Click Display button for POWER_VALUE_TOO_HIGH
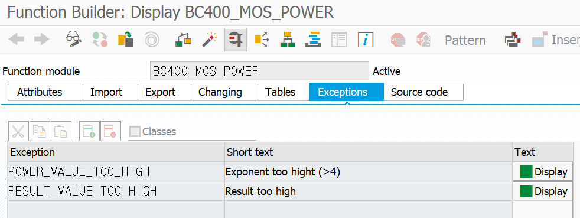The width and height of the screenshot is (580, 218). click(x=543, y=172)
